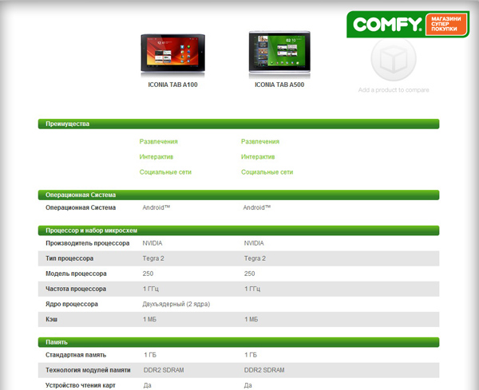Select the Android value for A500

(257, 207)
